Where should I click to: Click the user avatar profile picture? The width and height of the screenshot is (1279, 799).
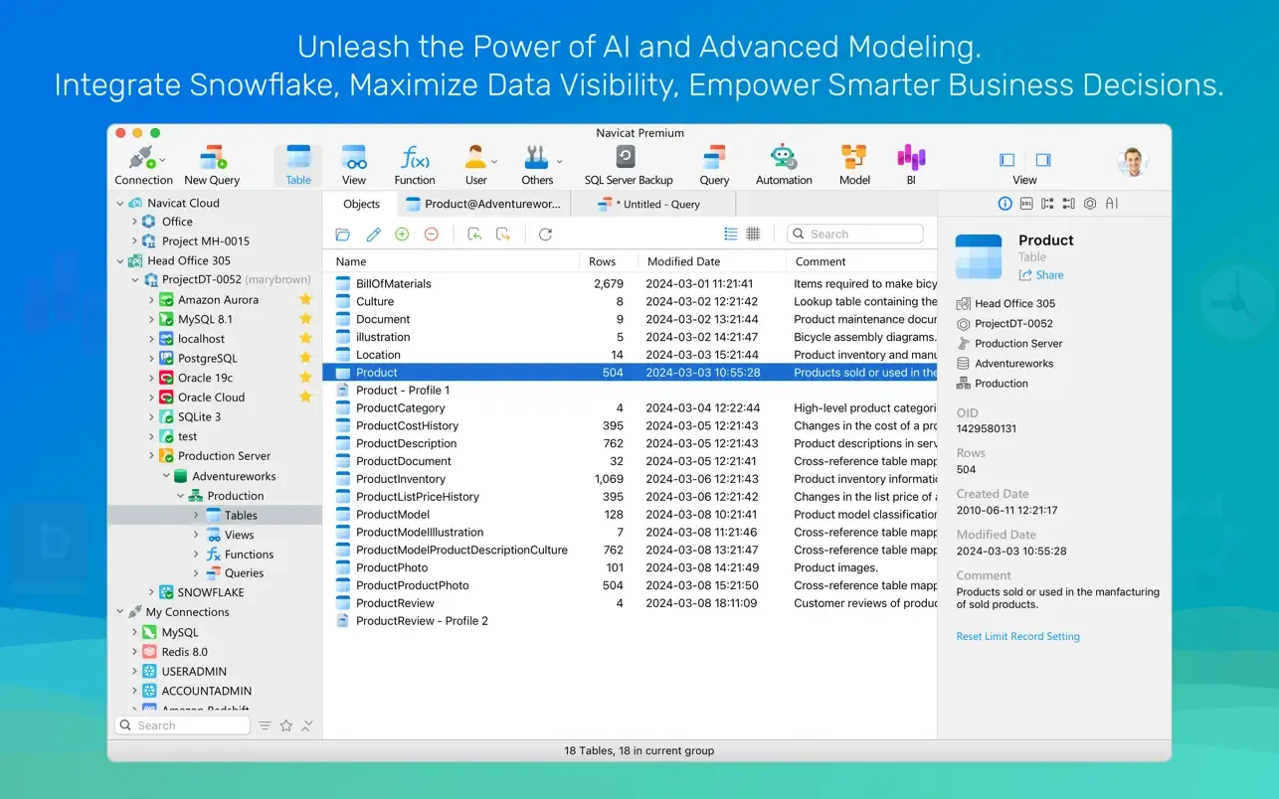point(1133,160)
